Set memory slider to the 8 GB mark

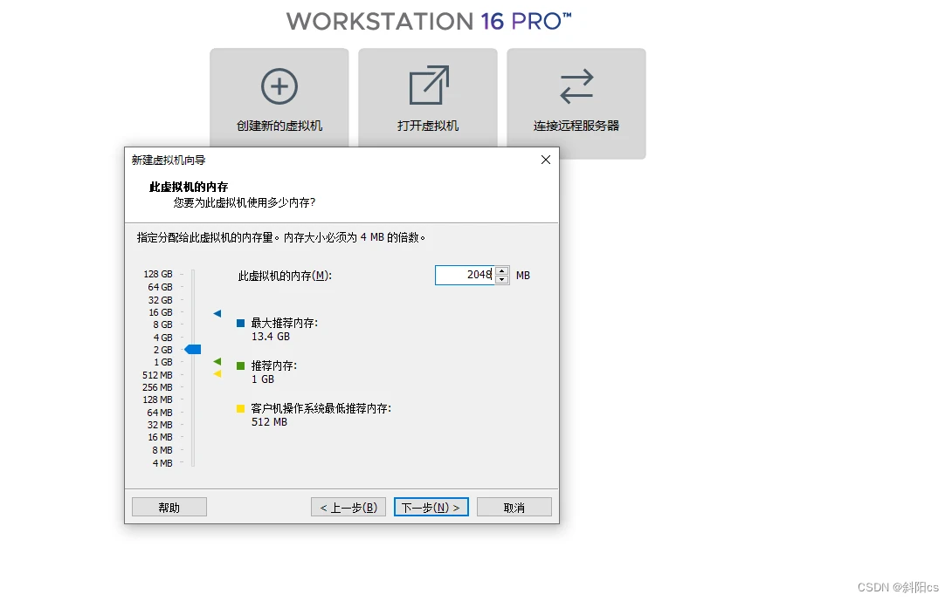pyautogui.click(x=193, y=324)
